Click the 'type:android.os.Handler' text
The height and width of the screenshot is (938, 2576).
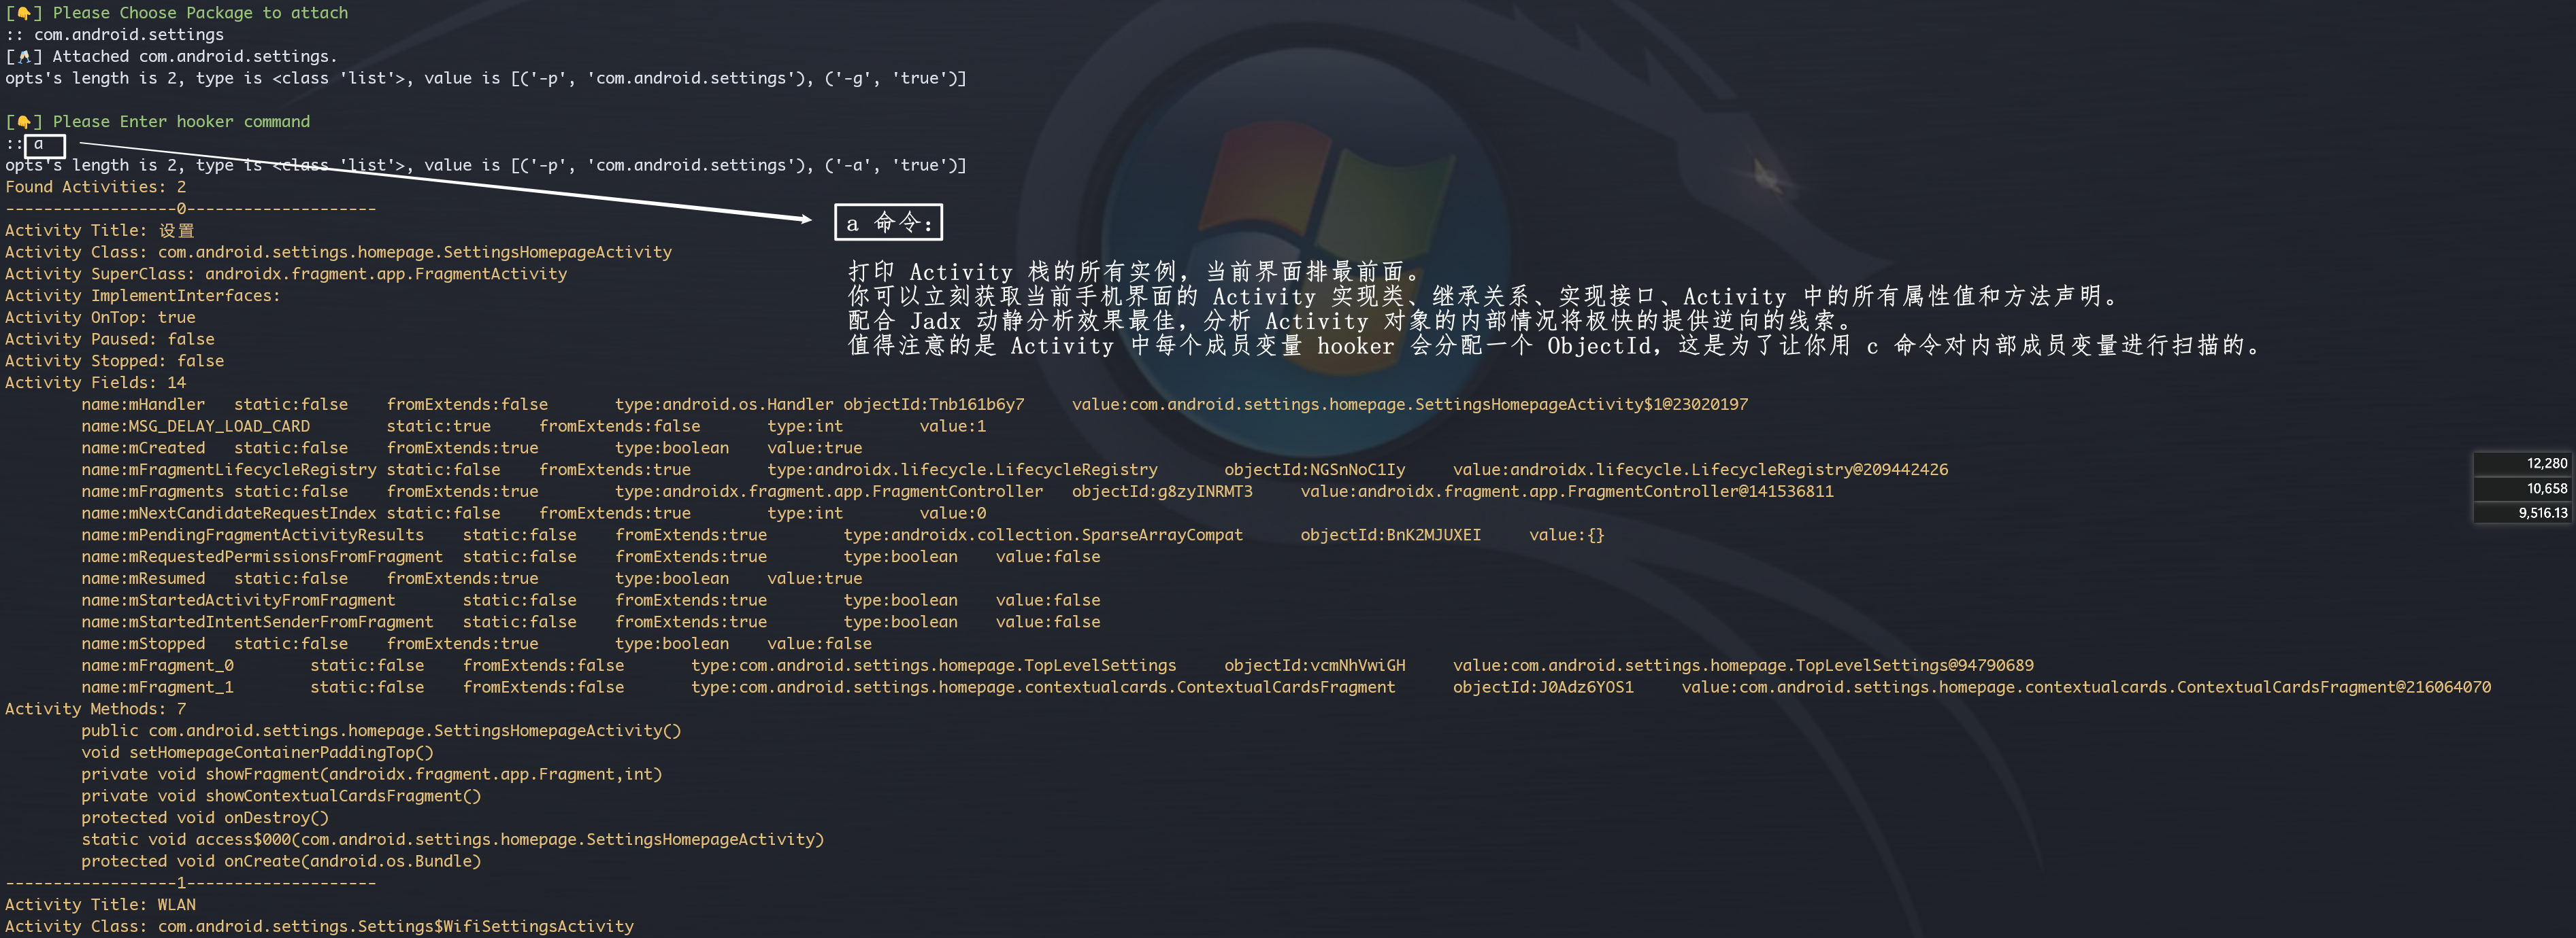coord(724,404)
